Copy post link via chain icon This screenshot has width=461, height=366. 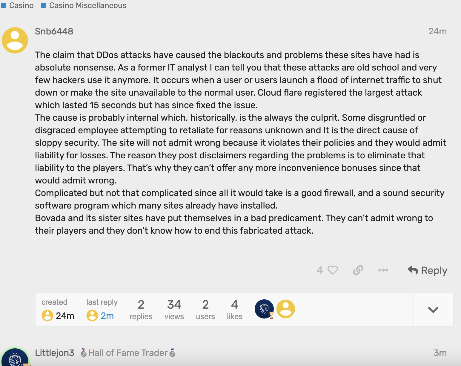point(358,270)
